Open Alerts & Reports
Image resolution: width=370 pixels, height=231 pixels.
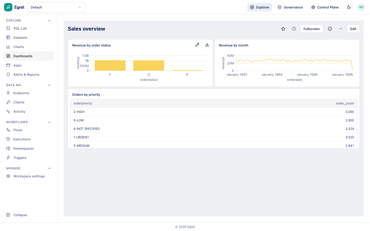(29, 74)
